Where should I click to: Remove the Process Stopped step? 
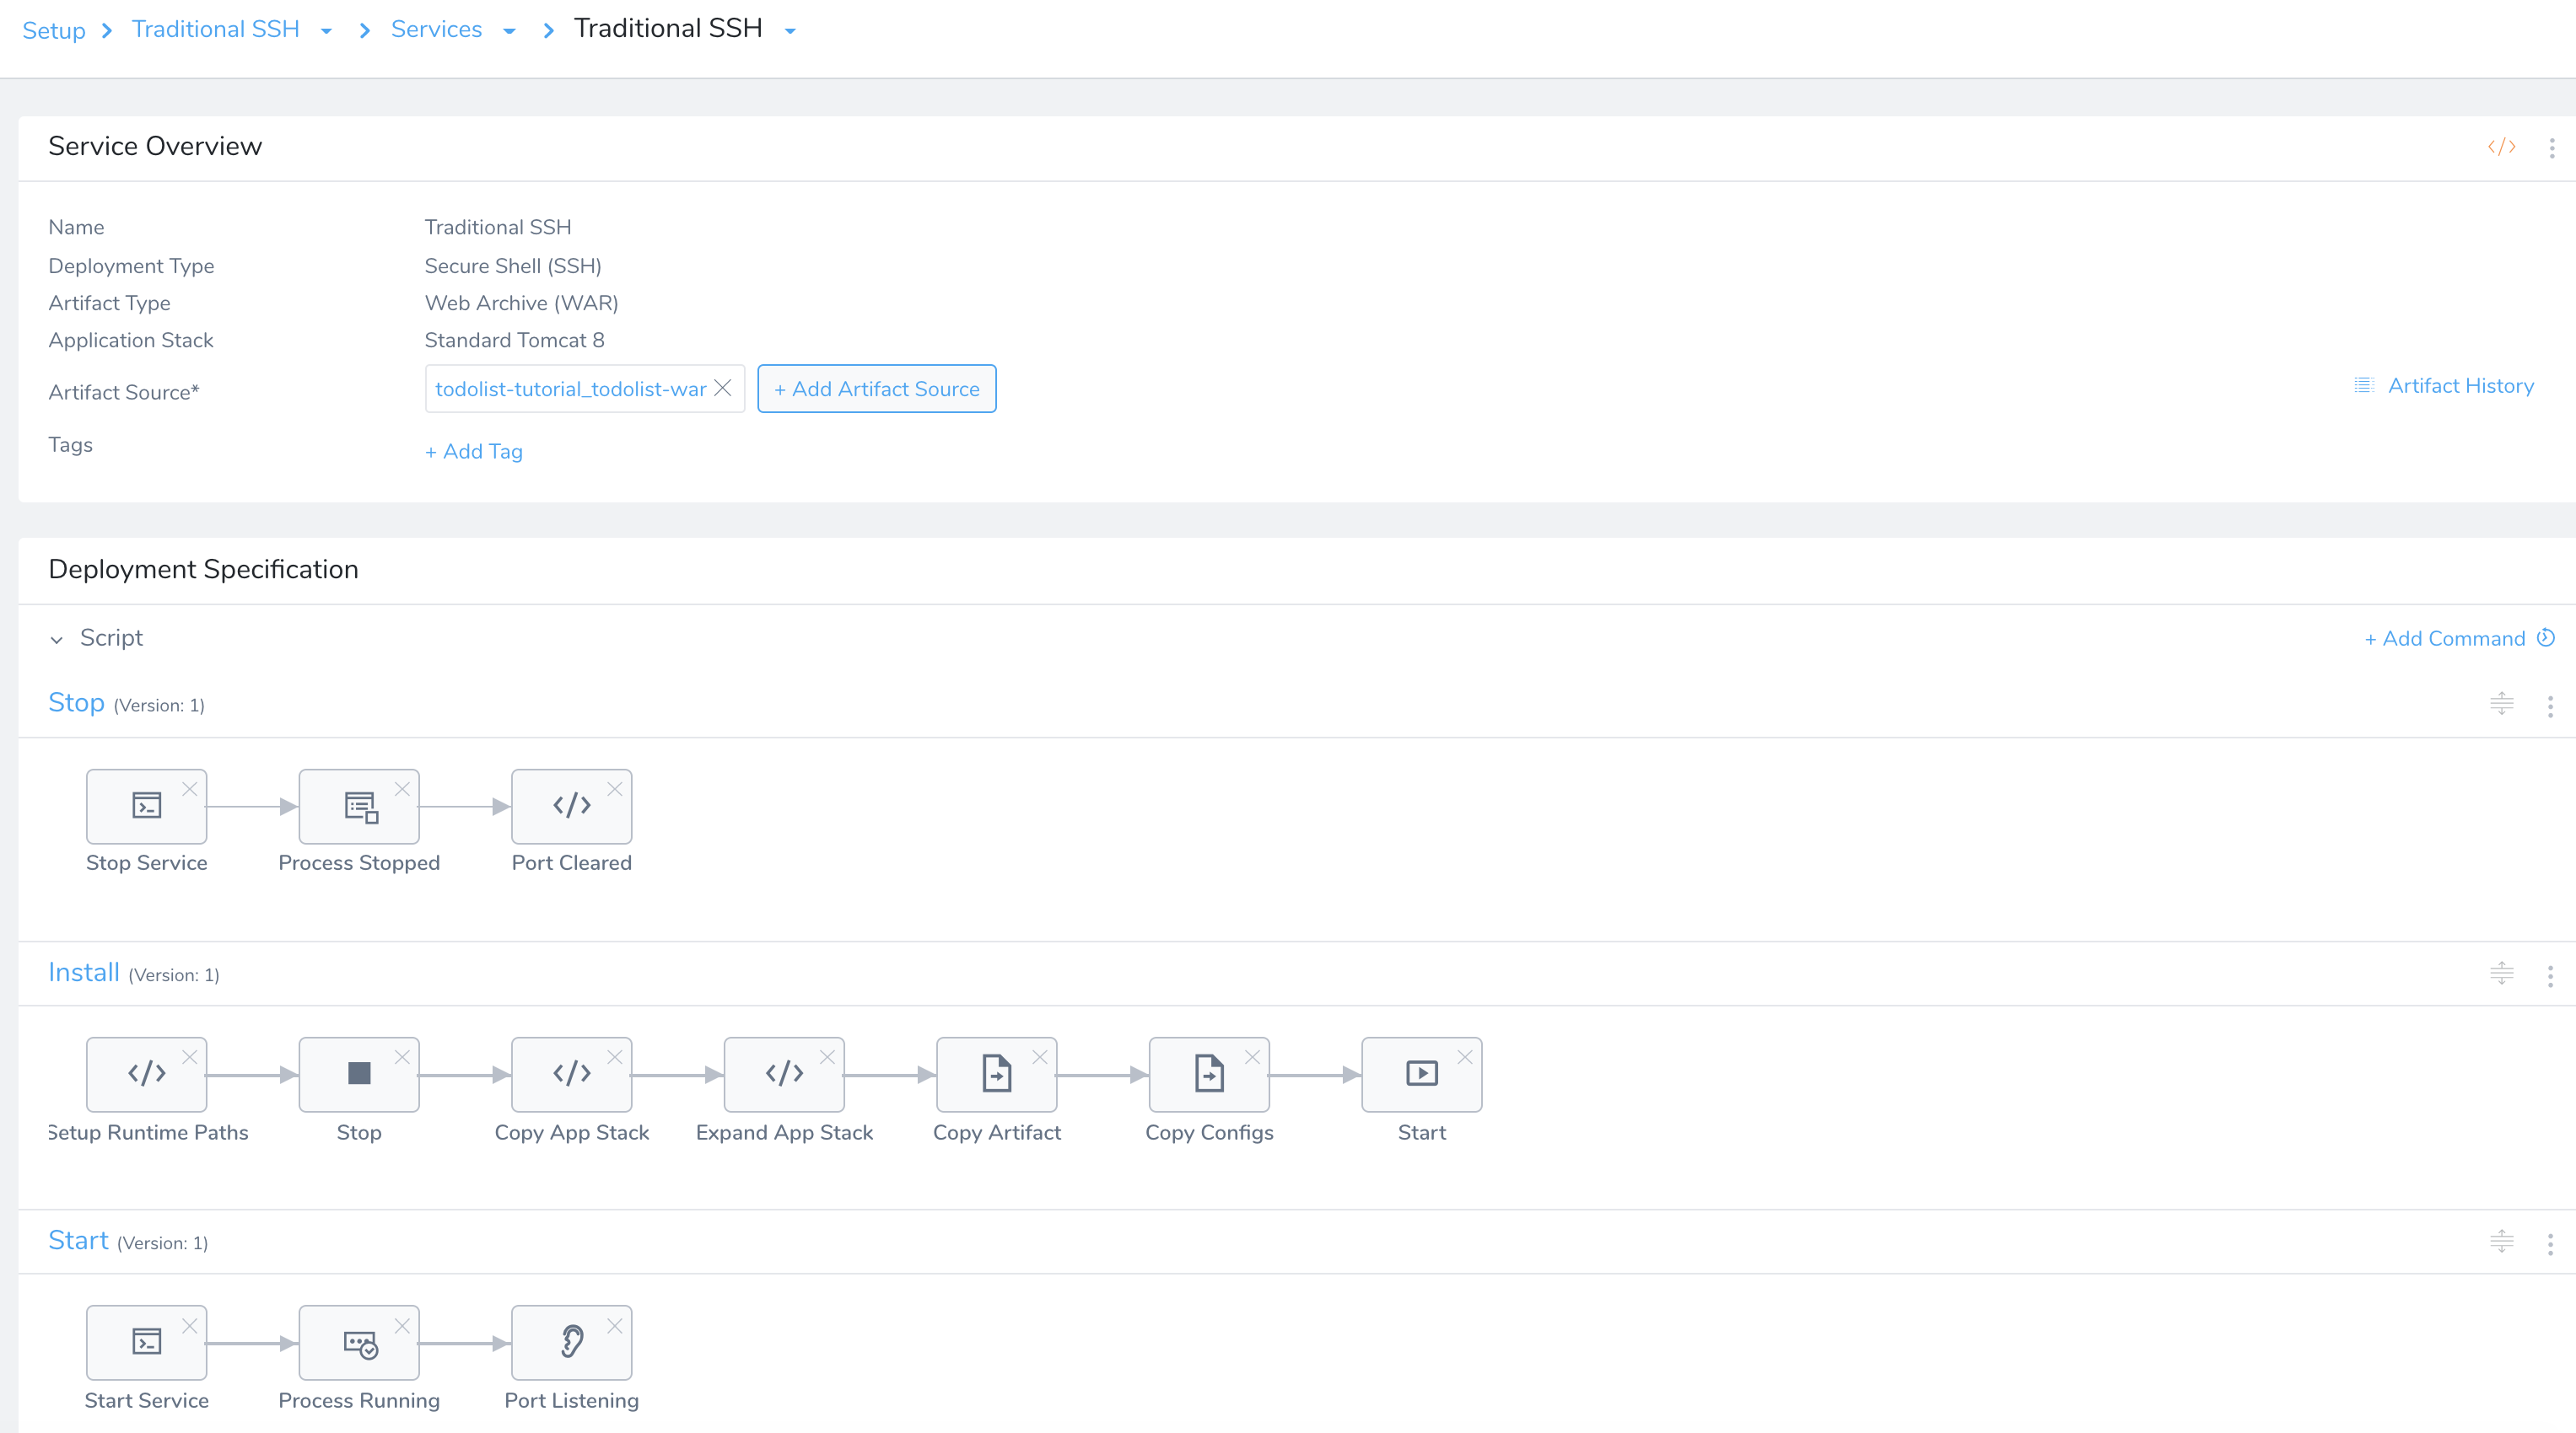pos(402,788)
